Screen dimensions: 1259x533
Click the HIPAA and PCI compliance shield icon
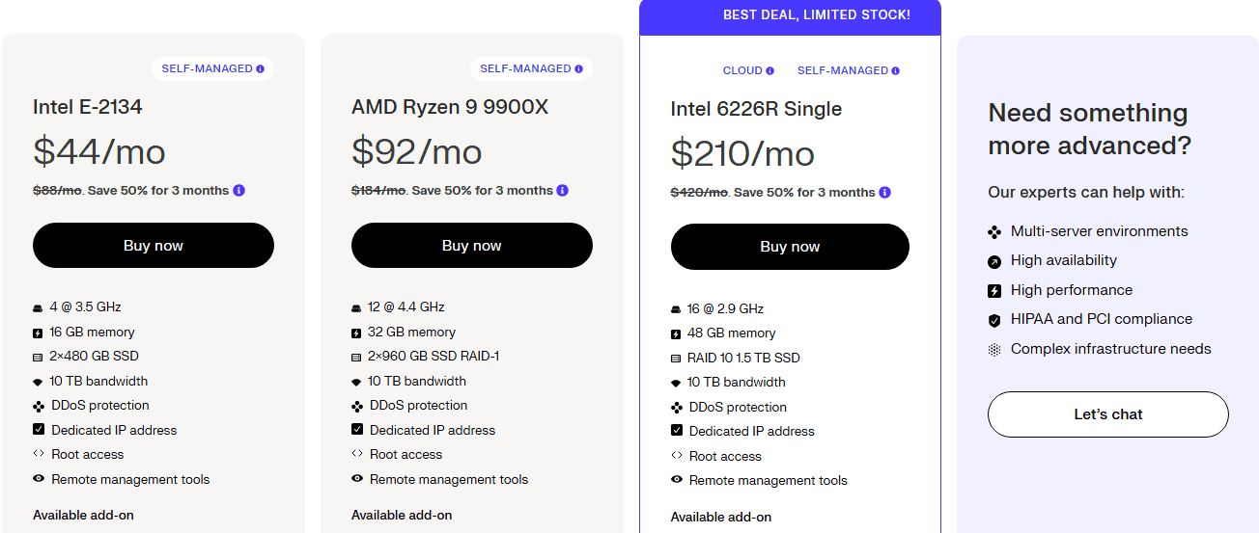(994, 320)
